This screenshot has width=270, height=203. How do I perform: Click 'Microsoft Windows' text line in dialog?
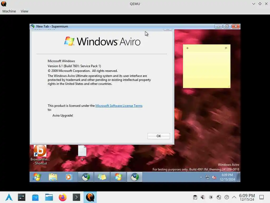click(61, 61)
